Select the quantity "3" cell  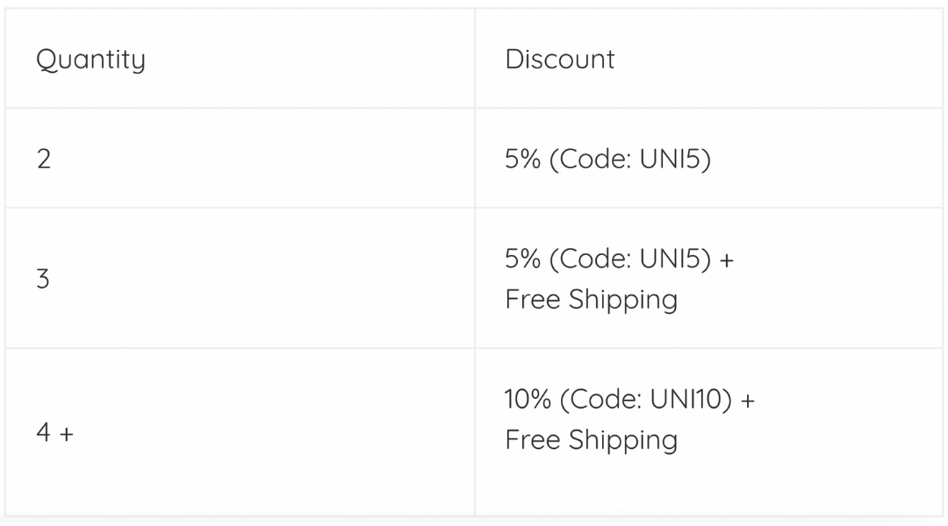pyautogui.click(x=43, y=279)
